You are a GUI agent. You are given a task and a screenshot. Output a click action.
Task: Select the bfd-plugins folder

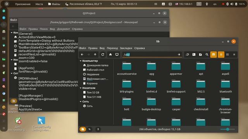[127, 86]
